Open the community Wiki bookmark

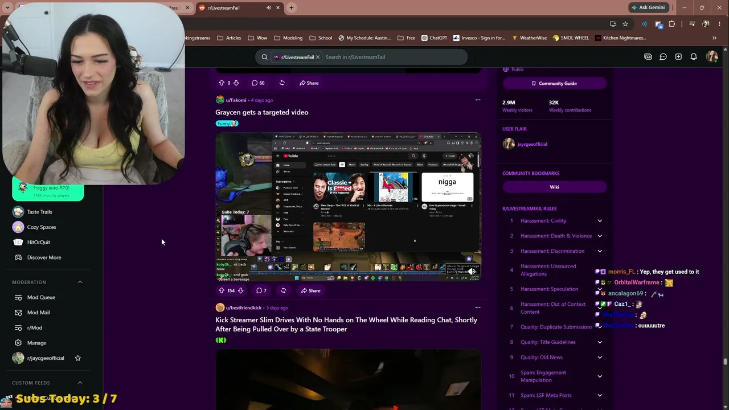tap(554, 187)
